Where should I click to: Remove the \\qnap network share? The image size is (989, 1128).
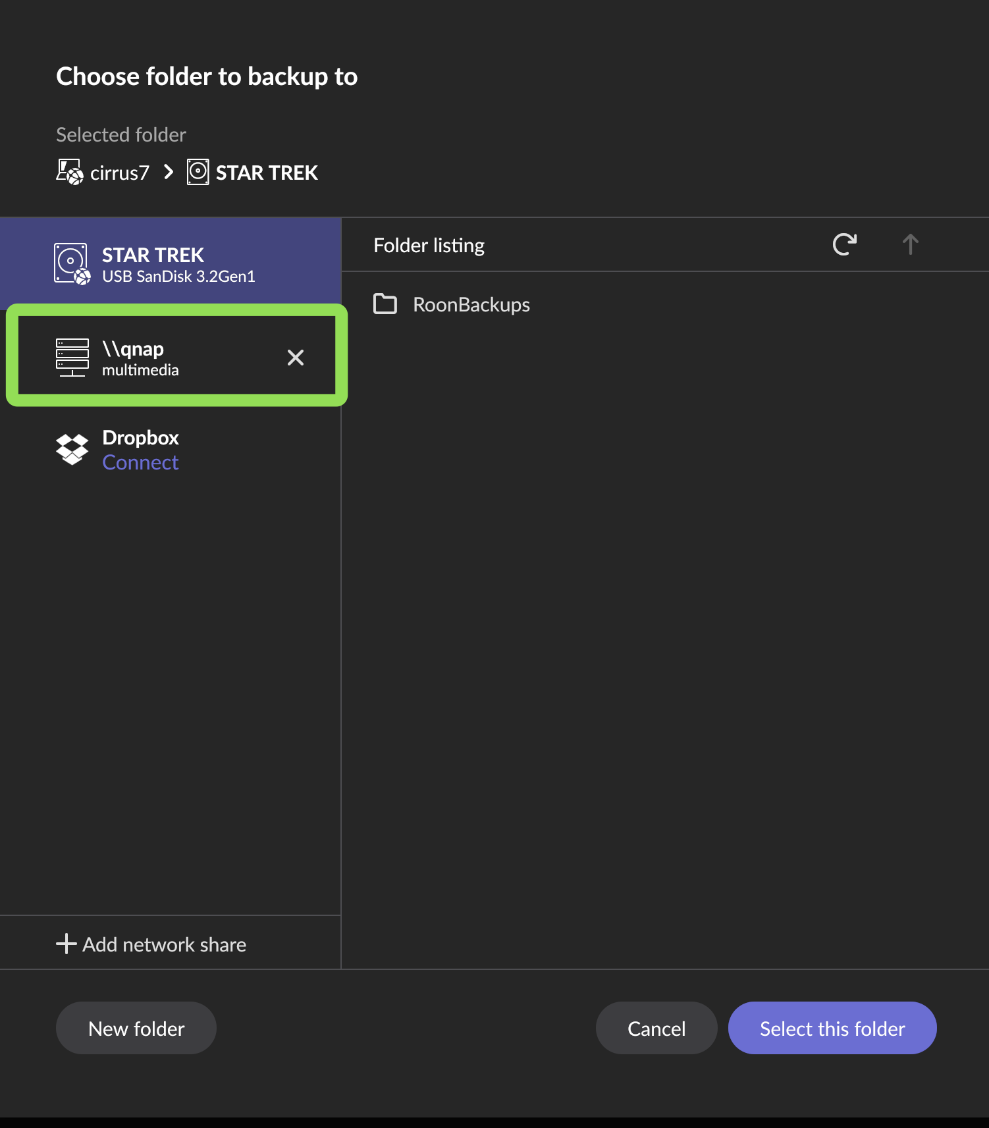pyautogui.click(x=296, y=358)
